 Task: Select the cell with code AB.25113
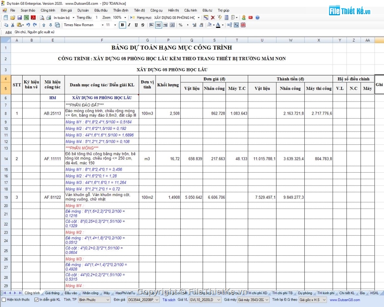click(x=53, y=113)
